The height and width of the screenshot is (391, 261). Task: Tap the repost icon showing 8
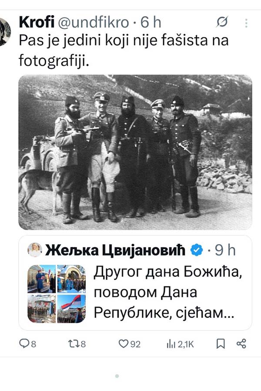pyautogui.click(x=73, y=344)
